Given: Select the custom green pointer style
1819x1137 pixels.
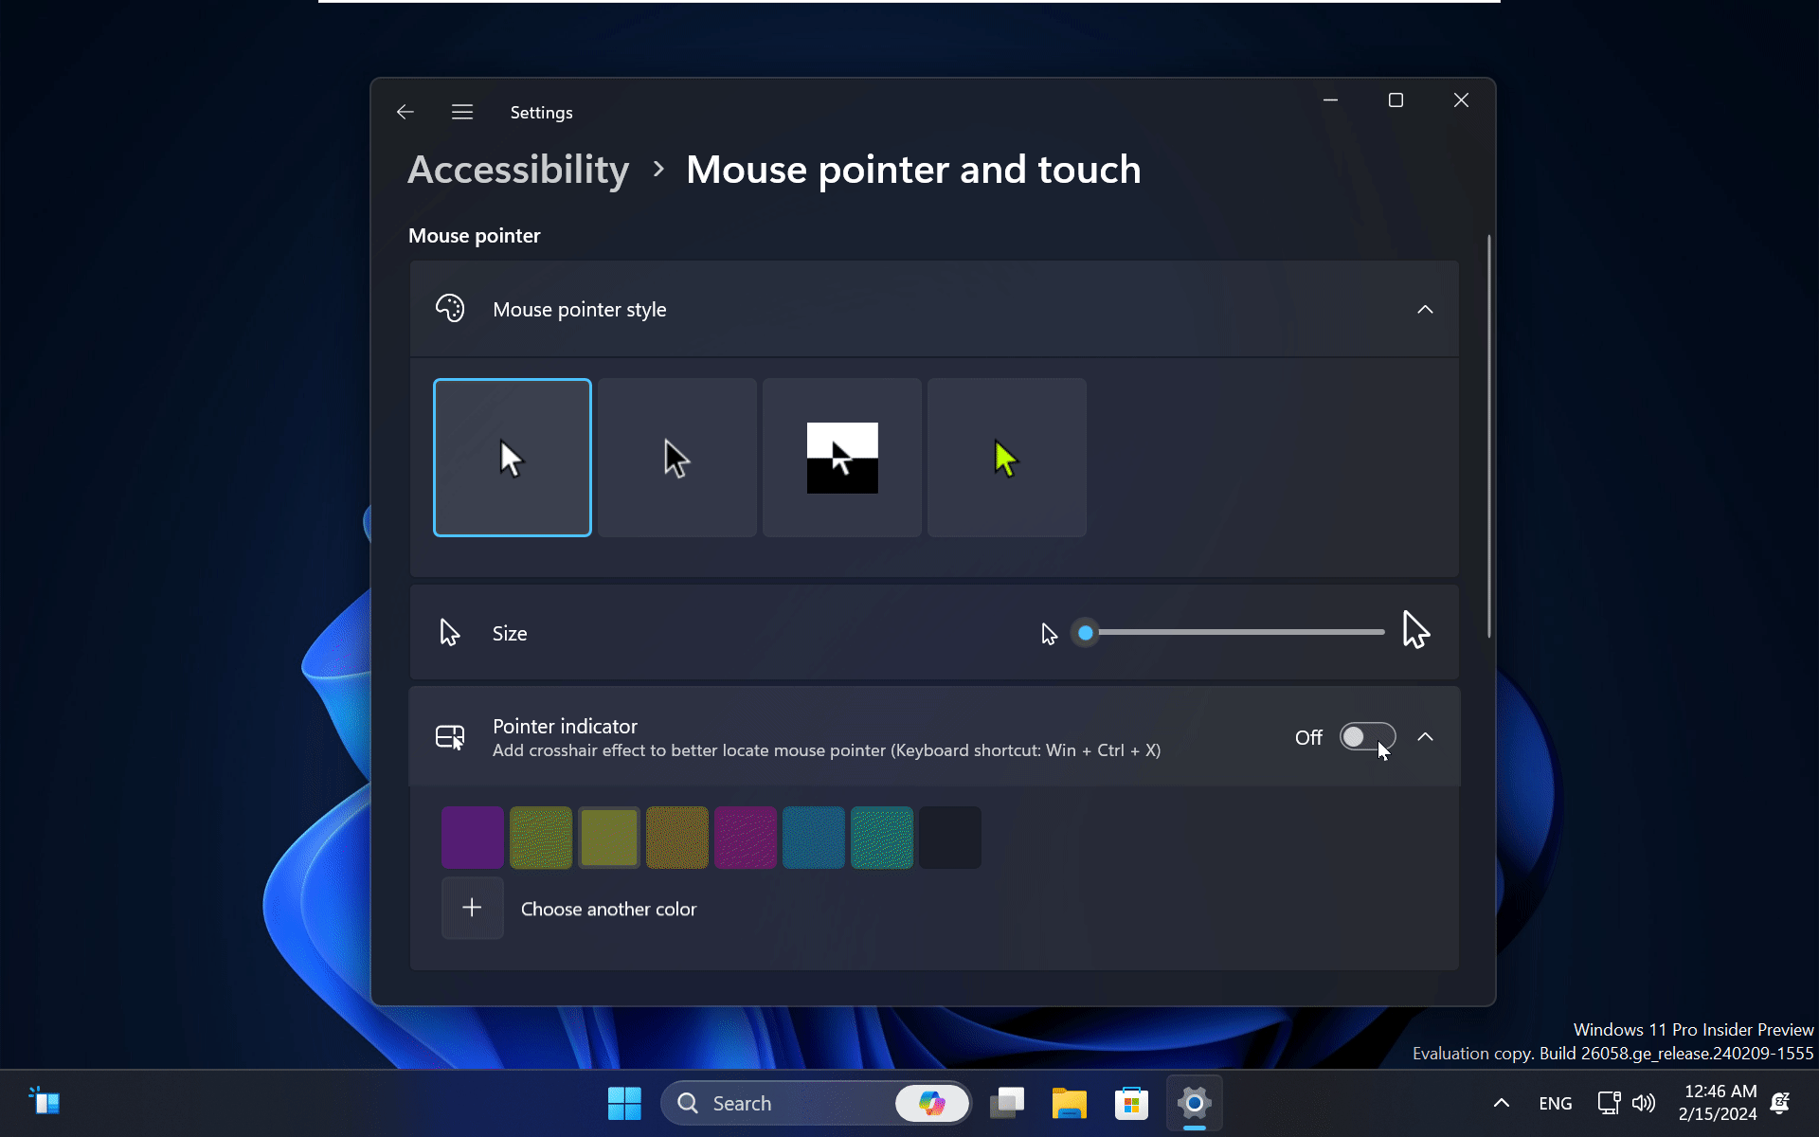Looking at the screenshot, I should click(x=1006, y=457).
